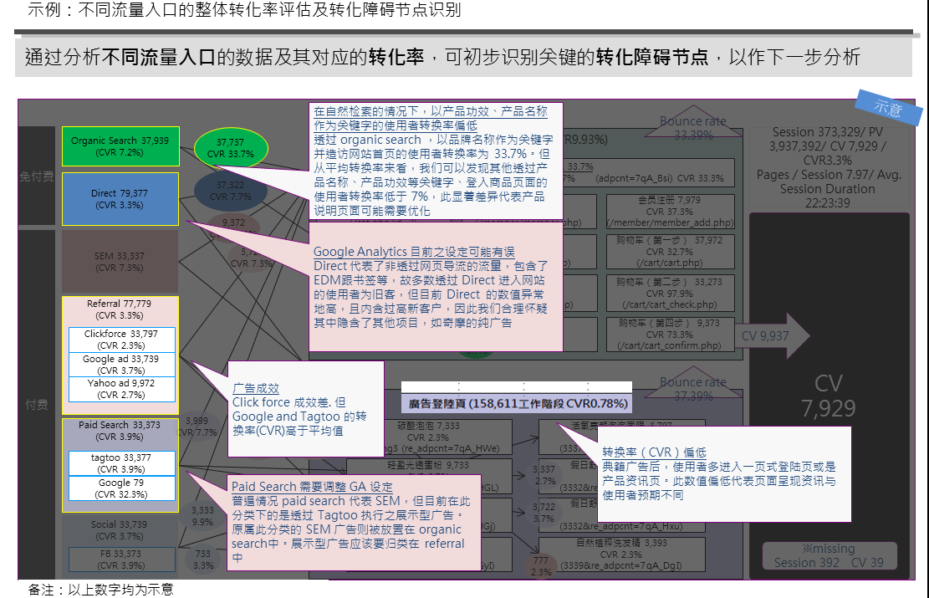
Task: Click the Bounce rate 37.39% triangle
Action: [693, 383]
